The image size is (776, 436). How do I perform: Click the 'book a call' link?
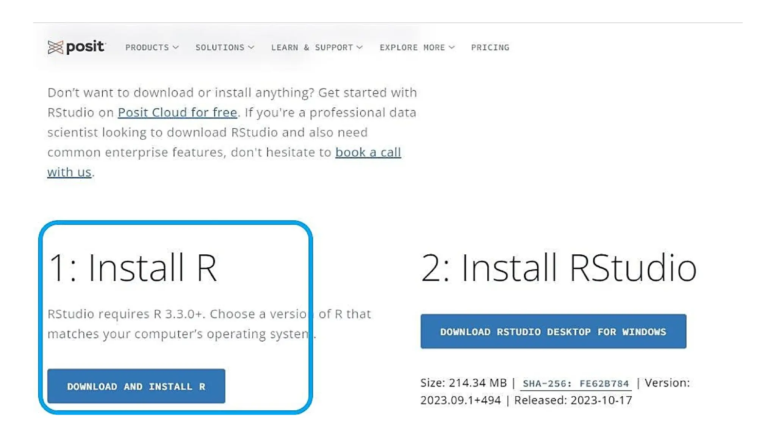point(368,152)
